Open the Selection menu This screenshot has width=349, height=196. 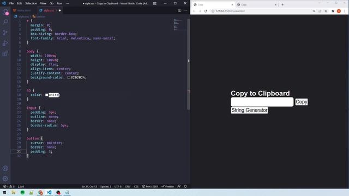(31, 3)
